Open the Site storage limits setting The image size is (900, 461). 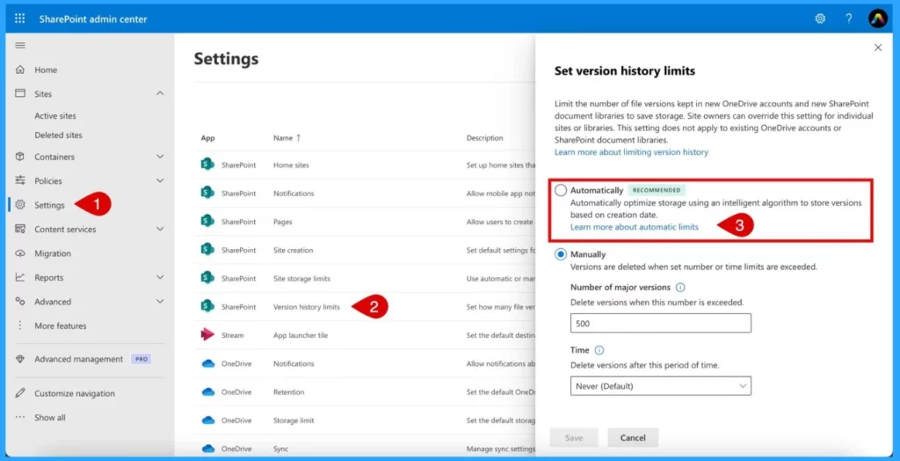pos(302,278)
